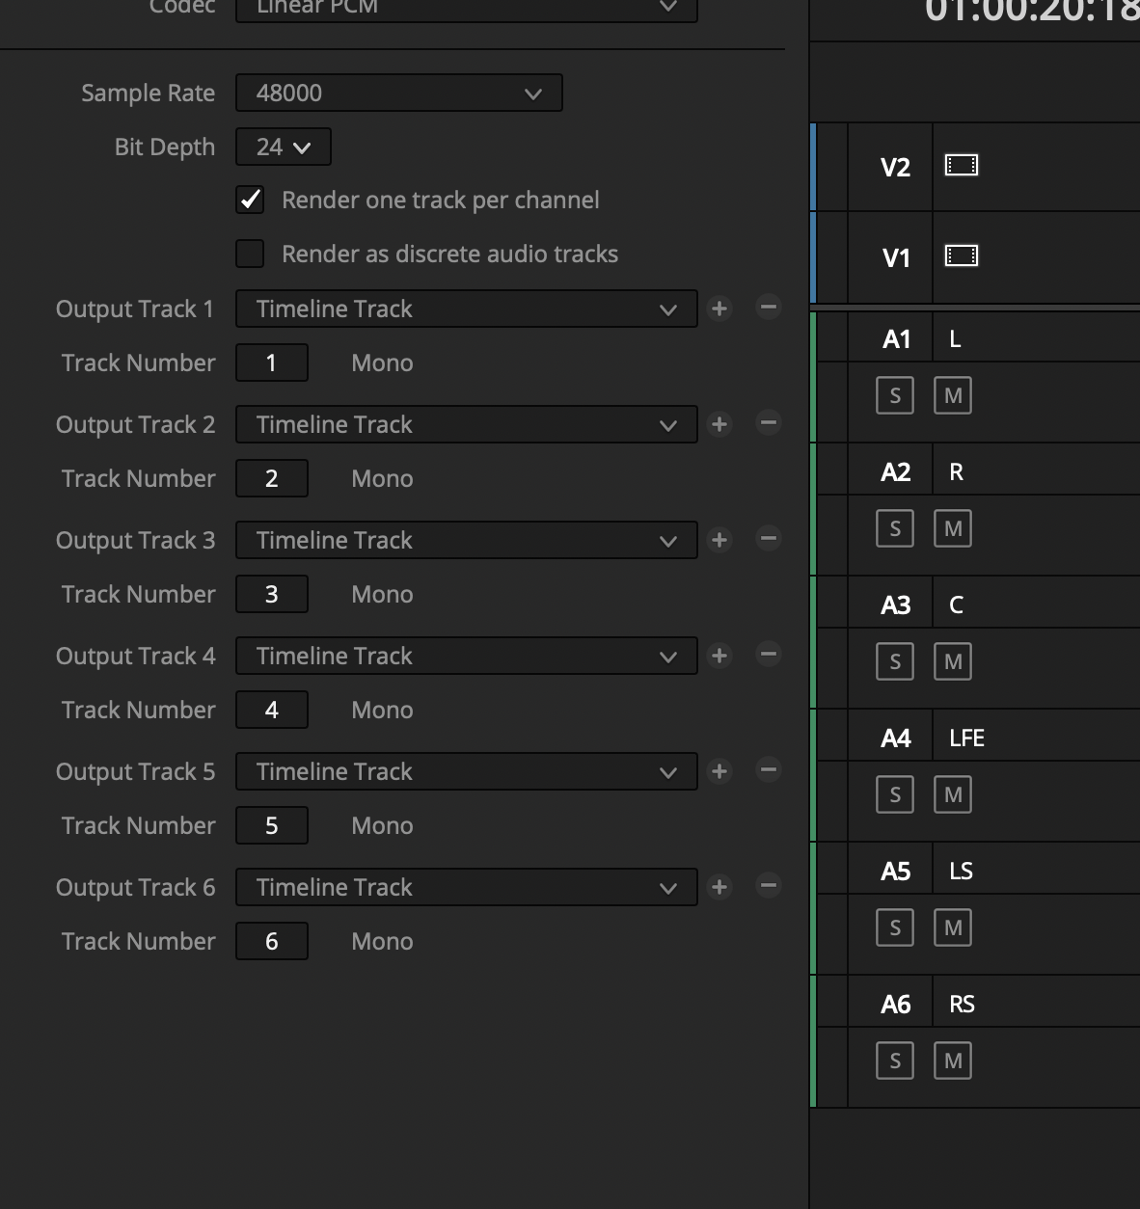The width and height of the screenshot is (1140, 1209).
Task: Add an output track after Output Track 4
Action: [719, 656]
